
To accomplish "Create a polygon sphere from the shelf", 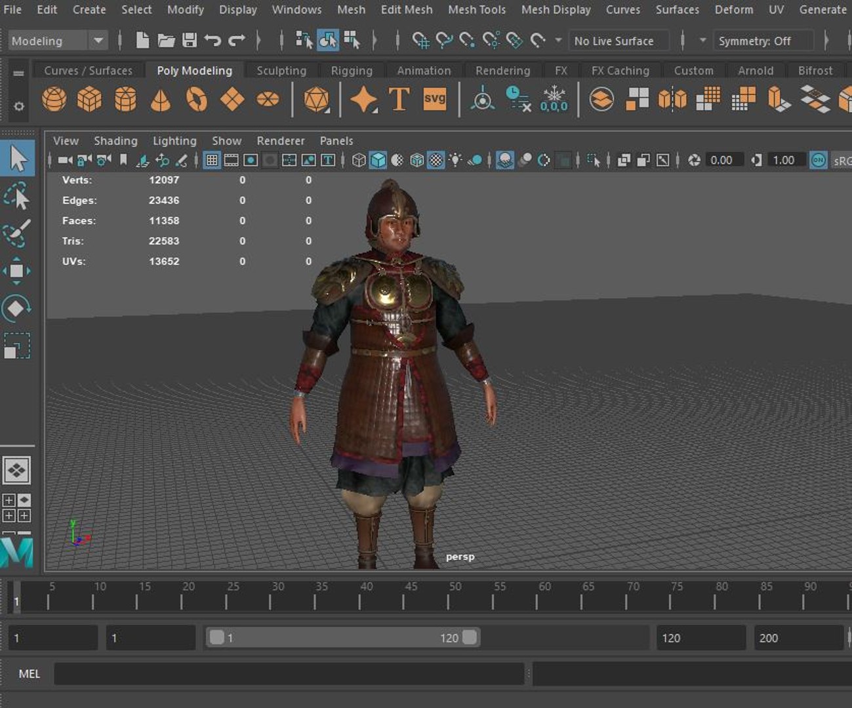I will coord(54,100).
